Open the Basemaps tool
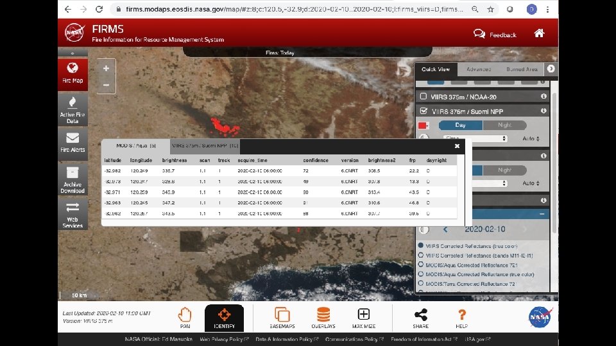This screenshot has width=616, height=346. click(282, 318)
